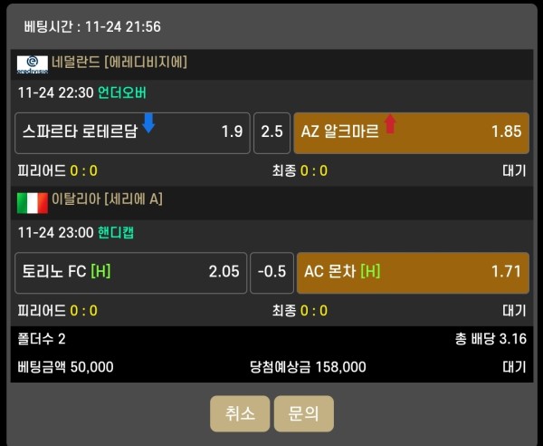Click the 언더오버 bet type label

point(121,93)
